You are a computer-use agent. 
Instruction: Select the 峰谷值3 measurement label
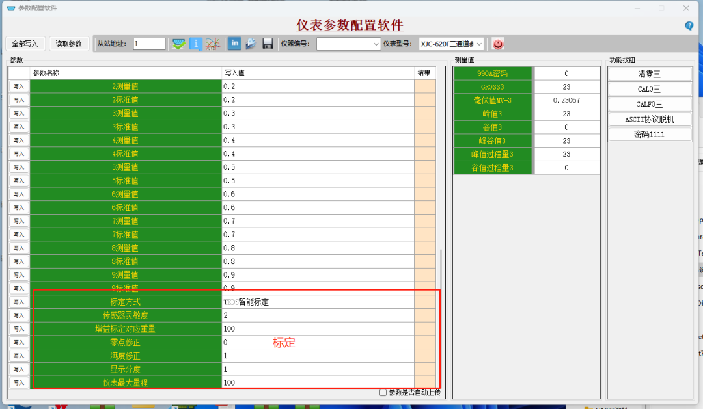tap(493, 140)
